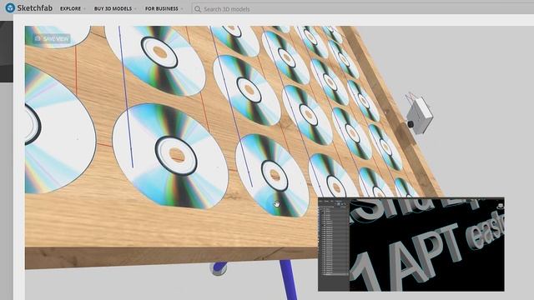Click the layer list in the inset thumbnail
This screenshot has height=300, width=534.
point(334,242)
